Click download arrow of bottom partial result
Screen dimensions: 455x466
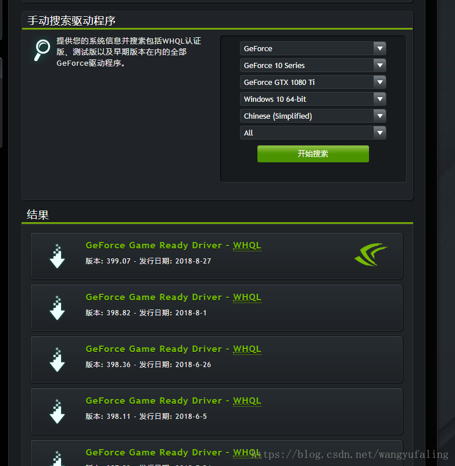click(58, 458)
